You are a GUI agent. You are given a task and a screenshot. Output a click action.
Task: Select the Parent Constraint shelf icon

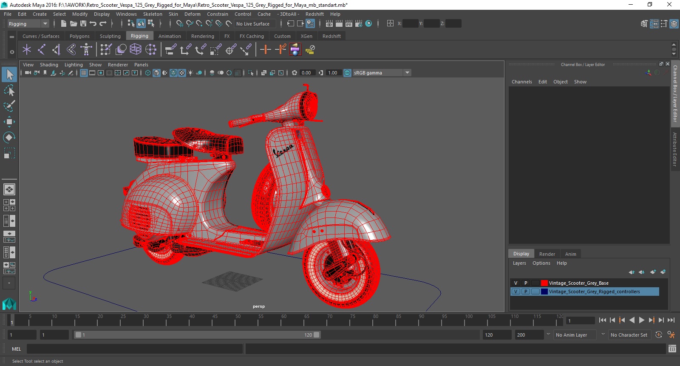pyautogui.click(x=171, y=50)
